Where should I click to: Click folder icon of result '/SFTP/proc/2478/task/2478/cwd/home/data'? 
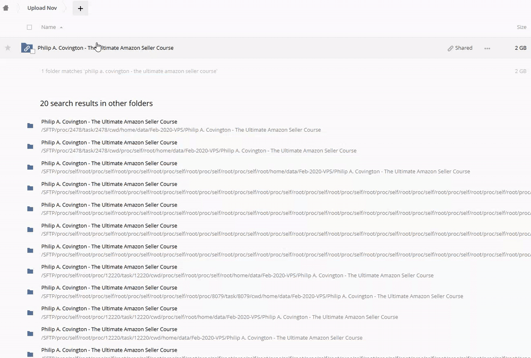tap(30, 126)
